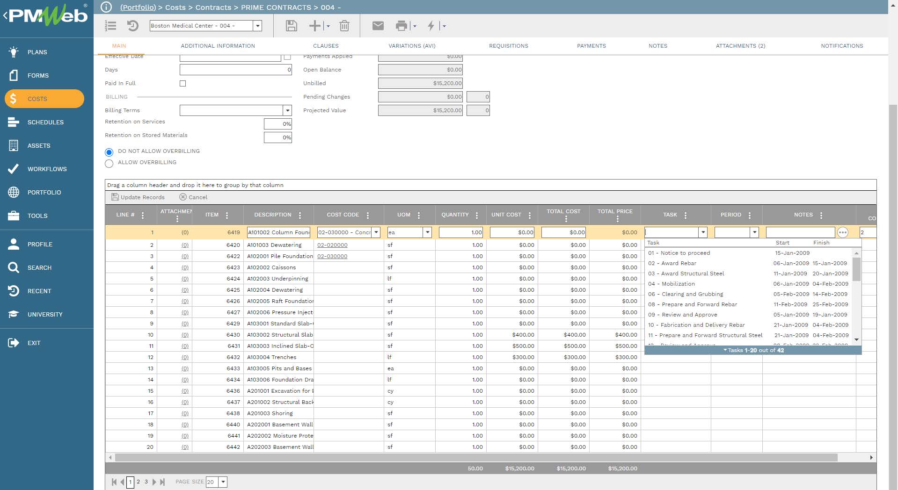This screenshot has height=490, width=898.
Task: Open cost code link 02-020000
Action: pyautogui.click(x=332, y=245)
